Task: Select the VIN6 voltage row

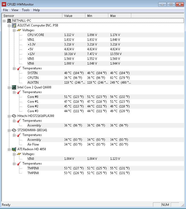Action: [105, 63]
